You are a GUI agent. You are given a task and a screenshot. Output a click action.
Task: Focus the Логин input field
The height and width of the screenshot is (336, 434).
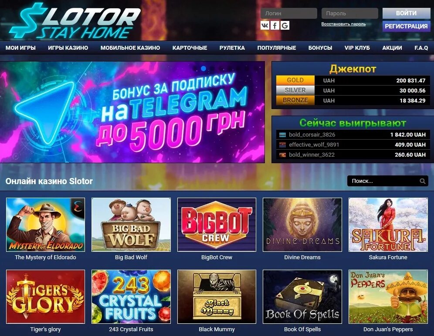[x=289, y=13]
